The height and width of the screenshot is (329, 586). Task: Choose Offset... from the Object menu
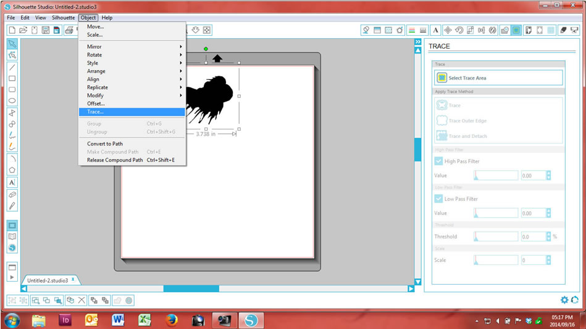point(132,104)
